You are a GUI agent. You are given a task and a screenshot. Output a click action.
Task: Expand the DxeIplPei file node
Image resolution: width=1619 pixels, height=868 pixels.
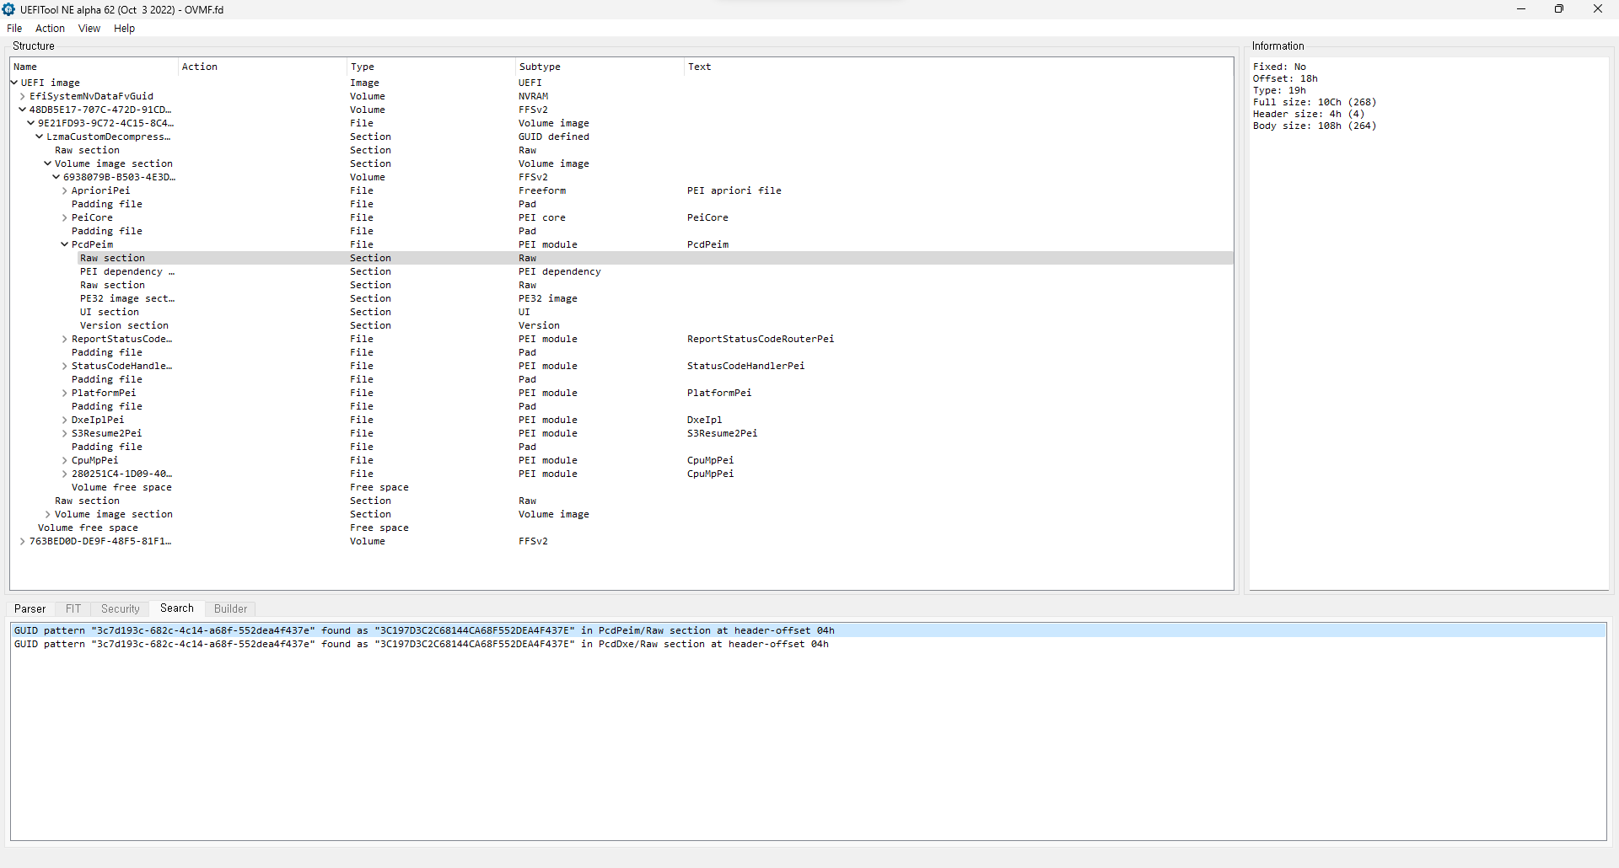(65, 420)
